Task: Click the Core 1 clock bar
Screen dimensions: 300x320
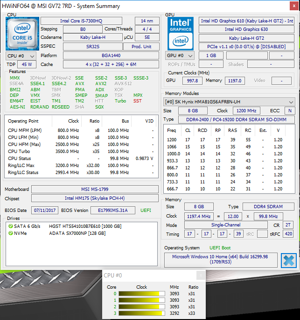Action: click(x=142, y=300)
